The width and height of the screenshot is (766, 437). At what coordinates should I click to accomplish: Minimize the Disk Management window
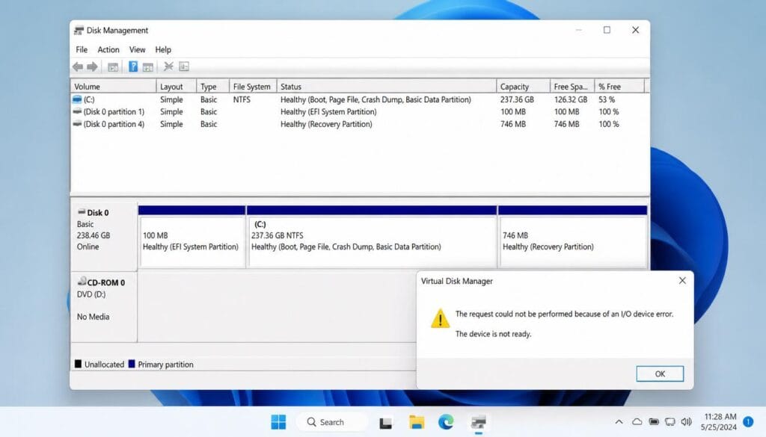(579, 30)
